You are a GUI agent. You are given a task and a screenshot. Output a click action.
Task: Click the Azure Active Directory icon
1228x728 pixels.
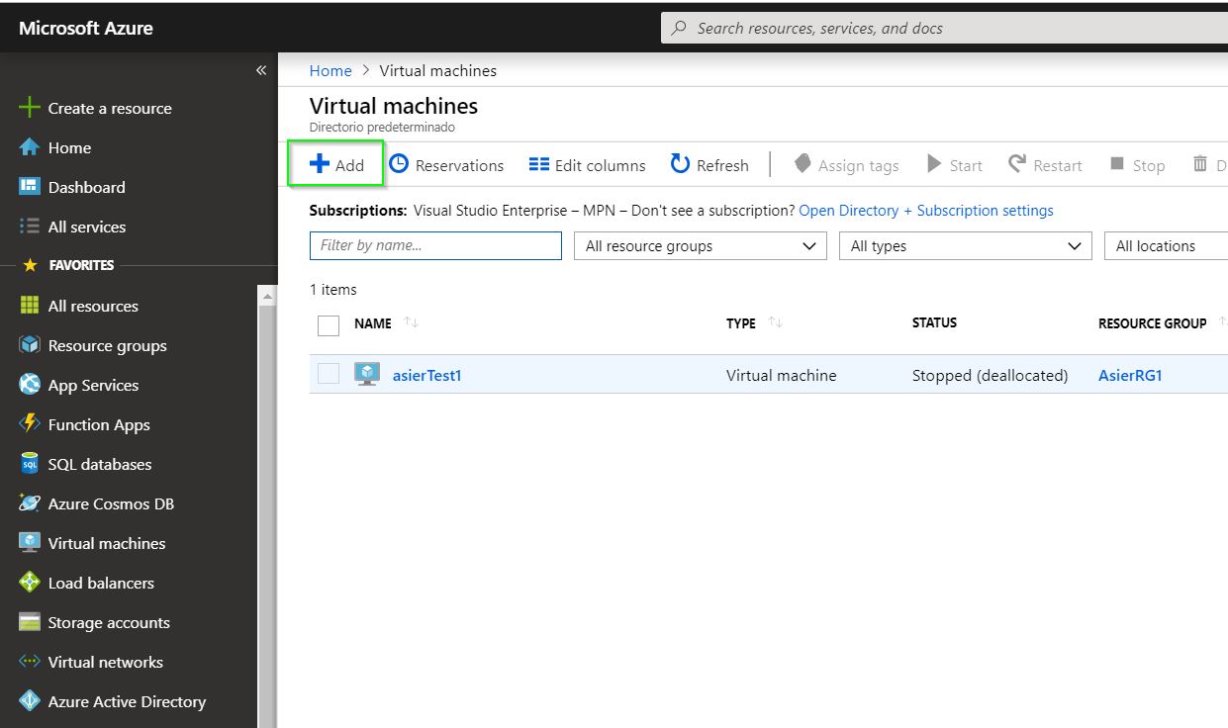(x=30, y=701)
